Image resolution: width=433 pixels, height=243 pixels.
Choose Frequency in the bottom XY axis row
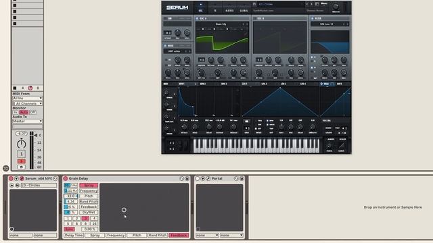(116, 236)
